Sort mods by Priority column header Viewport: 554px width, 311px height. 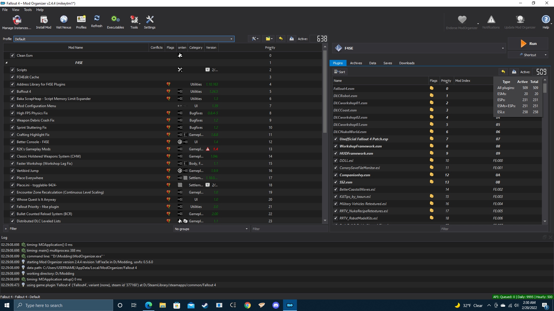click(x=270, y=48)
